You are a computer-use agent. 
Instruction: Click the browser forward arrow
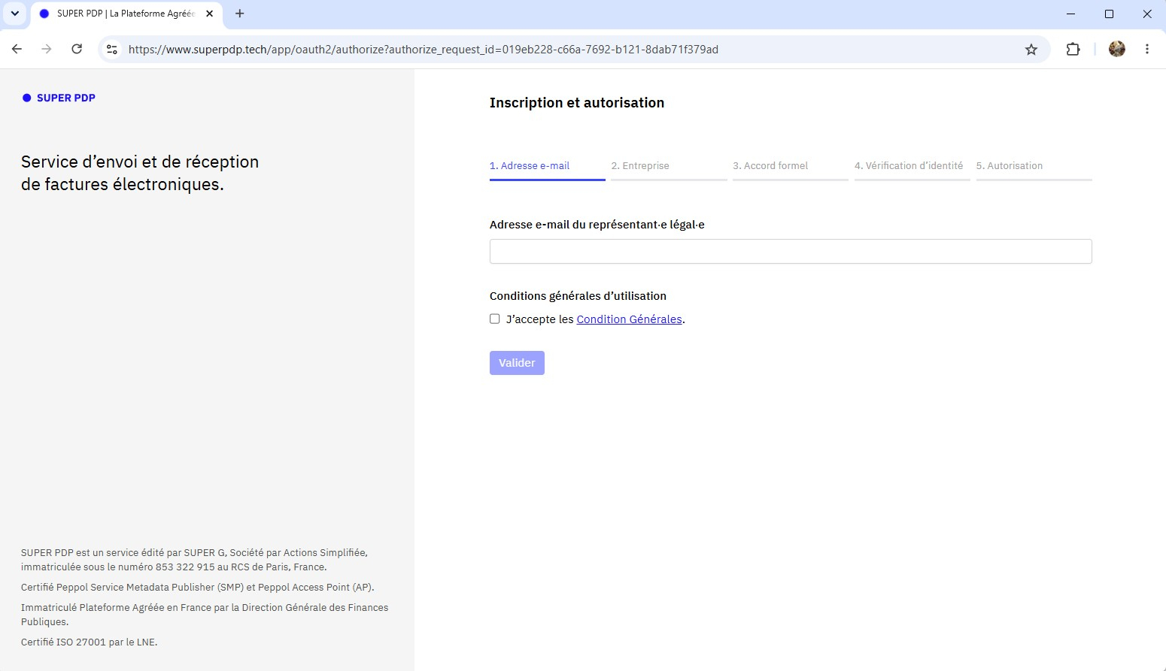pos(47,49)
